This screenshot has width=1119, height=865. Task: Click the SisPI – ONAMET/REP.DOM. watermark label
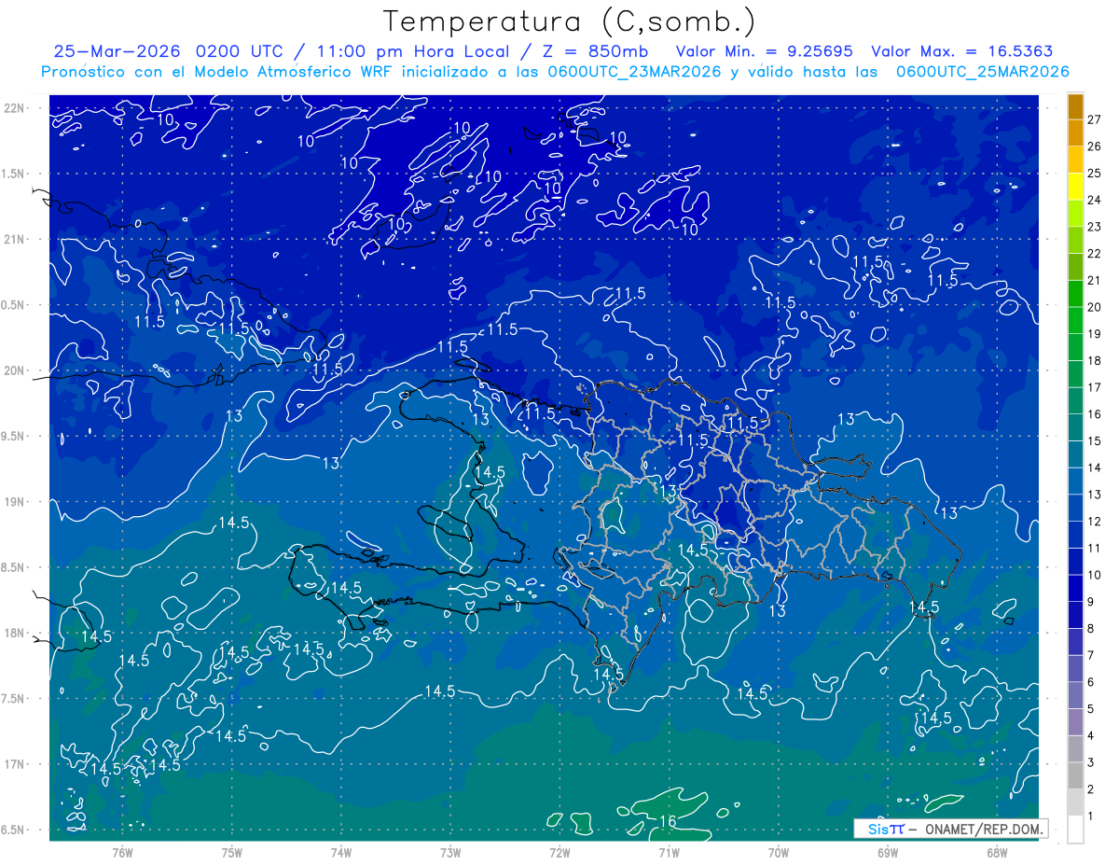(951, 829)
